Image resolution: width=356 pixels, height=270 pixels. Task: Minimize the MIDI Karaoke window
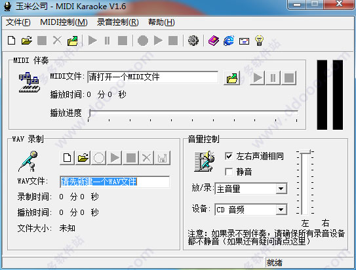pos(297,4)
